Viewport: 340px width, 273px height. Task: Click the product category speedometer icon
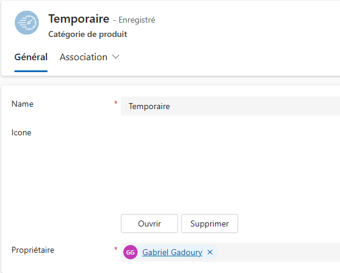27,23
